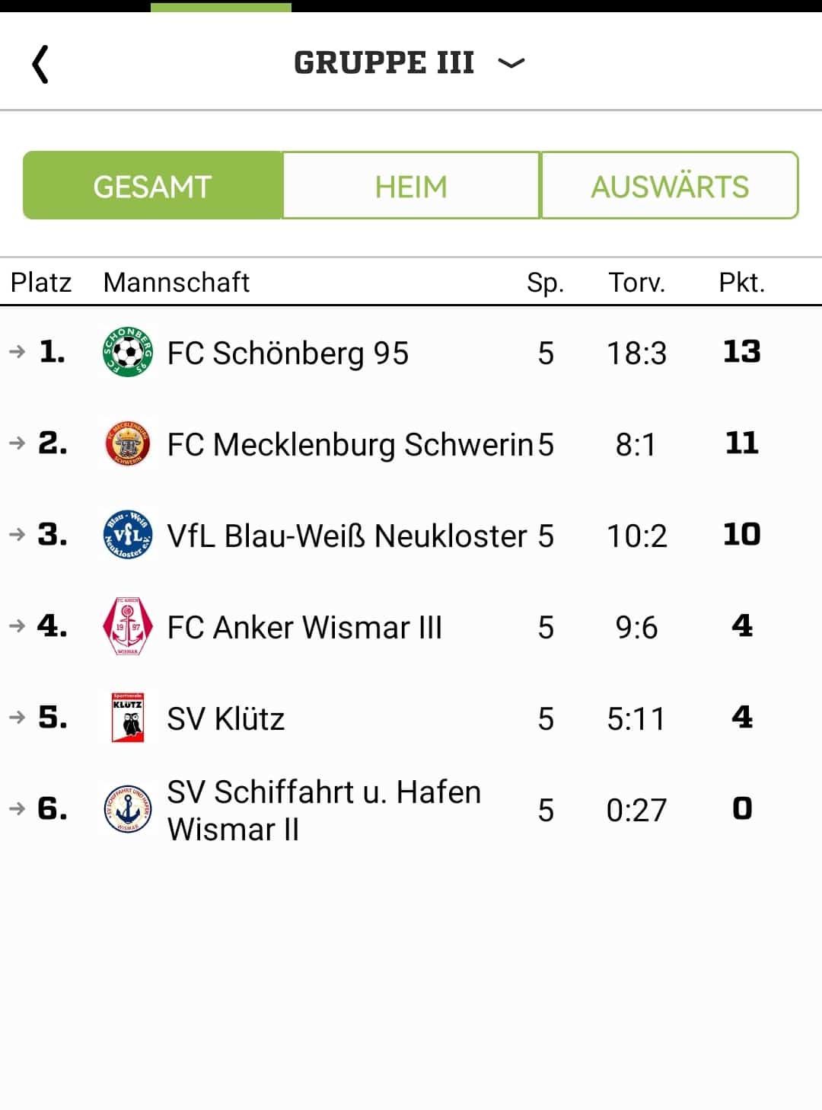Open FC Schönberg 95 club logo
Viewport: 822px width, 1110px height.
pos(127,352)
